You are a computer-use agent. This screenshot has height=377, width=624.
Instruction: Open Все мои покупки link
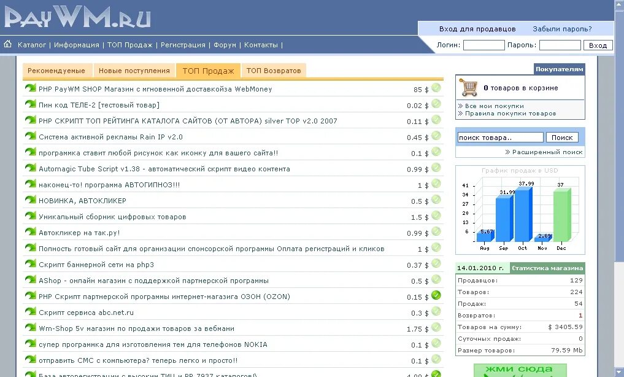click(495, 106)
